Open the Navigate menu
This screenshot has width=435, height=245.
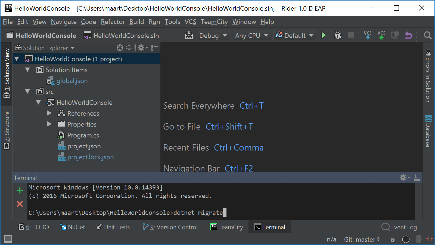[x=64, y=22]
